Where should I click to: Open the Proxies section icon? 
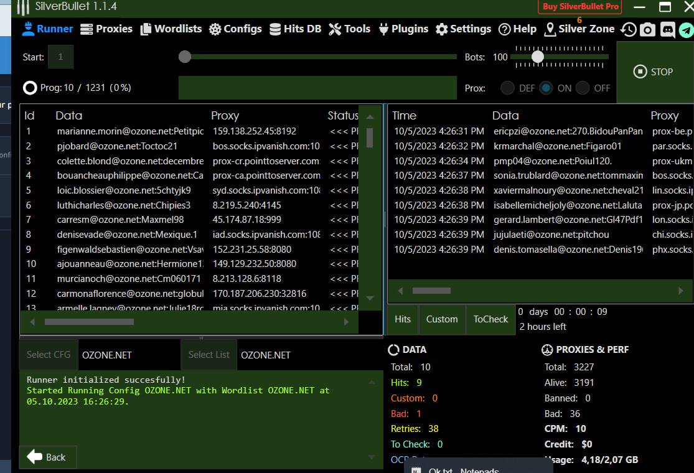click(x=87, y=29)
